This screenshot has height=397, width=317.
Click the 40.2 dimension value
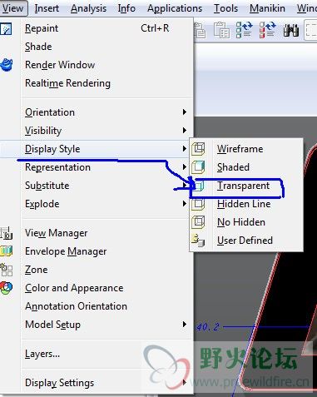point(207,327)
